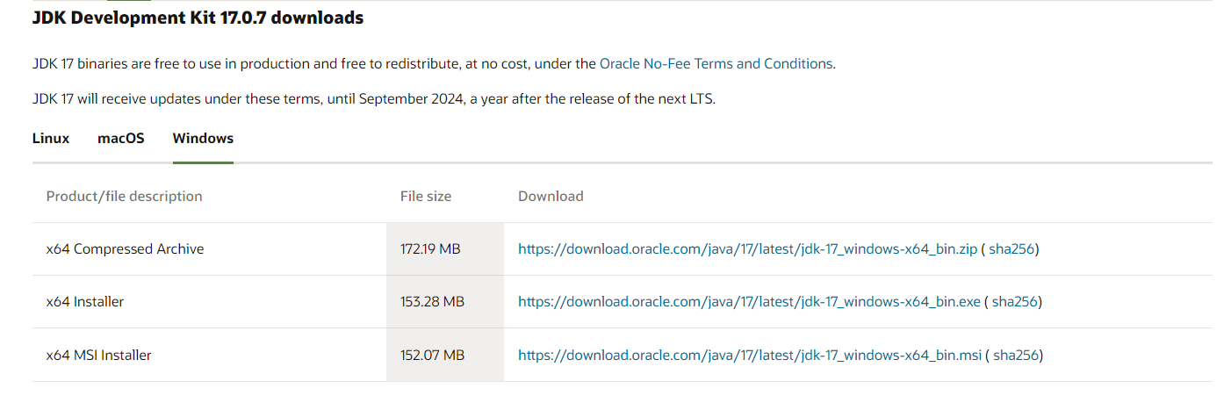Click the 152.07 MB file size cell
The image size is (1231, 403).
click(432, 356)
